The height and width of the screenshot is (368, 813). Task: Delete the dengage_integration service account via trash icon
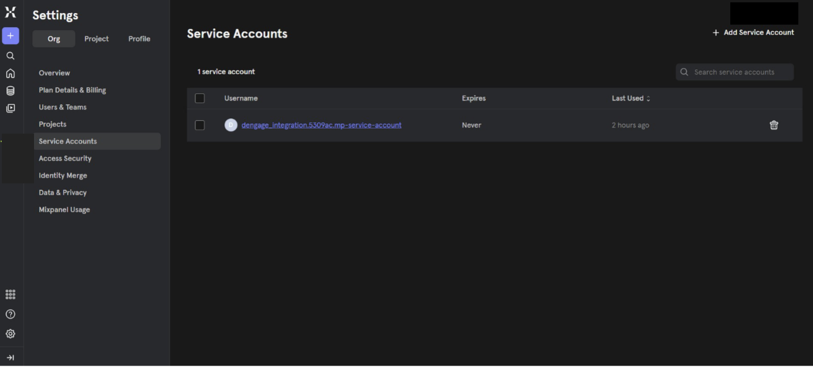(774, 125)
